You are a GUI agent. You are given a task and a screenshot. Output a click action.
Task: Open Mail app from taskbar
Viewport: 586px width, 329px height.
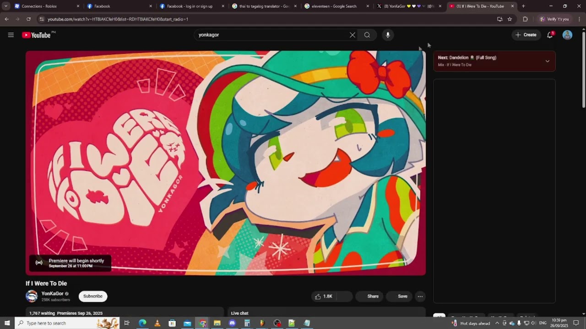[x=187, y=323]
